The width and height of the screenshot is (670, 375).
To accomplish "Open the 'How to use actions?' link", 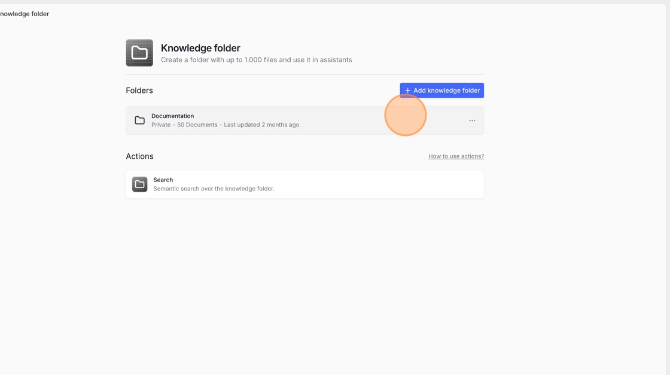I will coord(456,156).
